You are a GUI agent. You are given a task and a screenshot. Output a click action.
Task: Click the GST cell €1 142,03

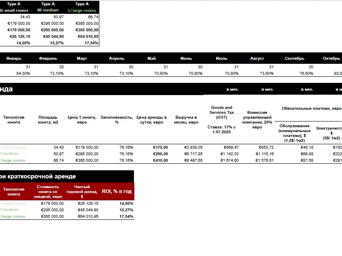[230, 154]
